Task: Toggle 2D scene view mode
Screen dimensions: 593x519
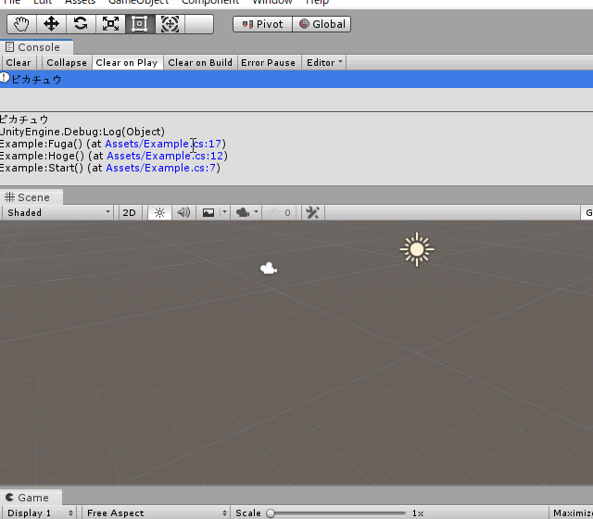Action: pyautogui.click(x=129, y=212)
